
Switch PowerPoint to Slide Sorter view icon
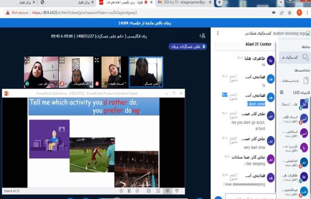tap(158, 191)
